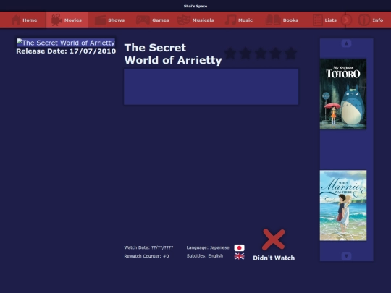Rate the movie three stars
This screenshot has width=391, height=293.
pyautogui.click(x=261, y=54)
